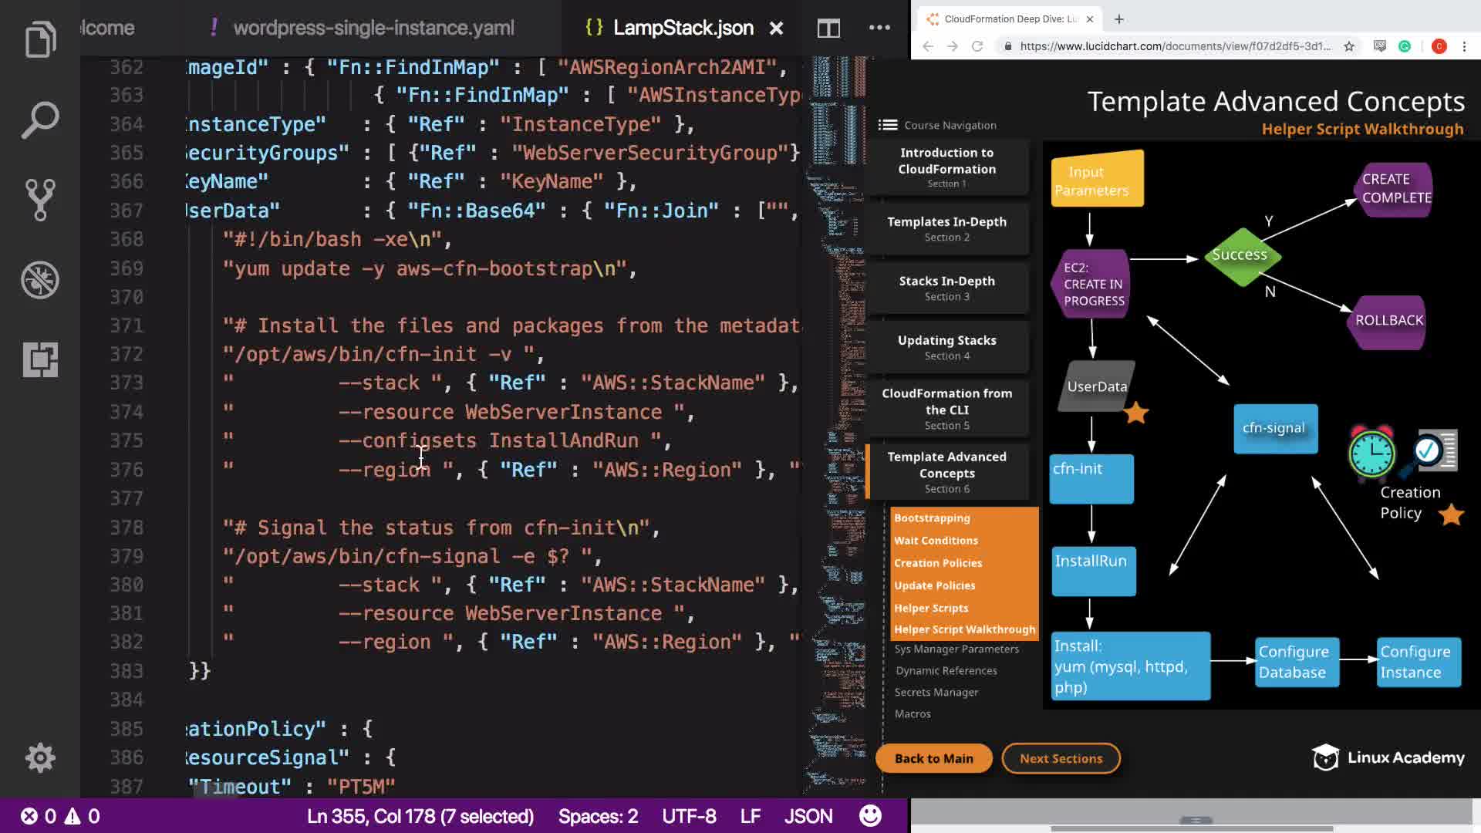Click the browser address bar URL

[1174, 46]
